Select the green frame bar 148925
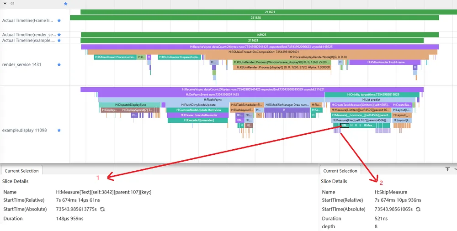This screenshot has width=457, height=231. (260, 35)
